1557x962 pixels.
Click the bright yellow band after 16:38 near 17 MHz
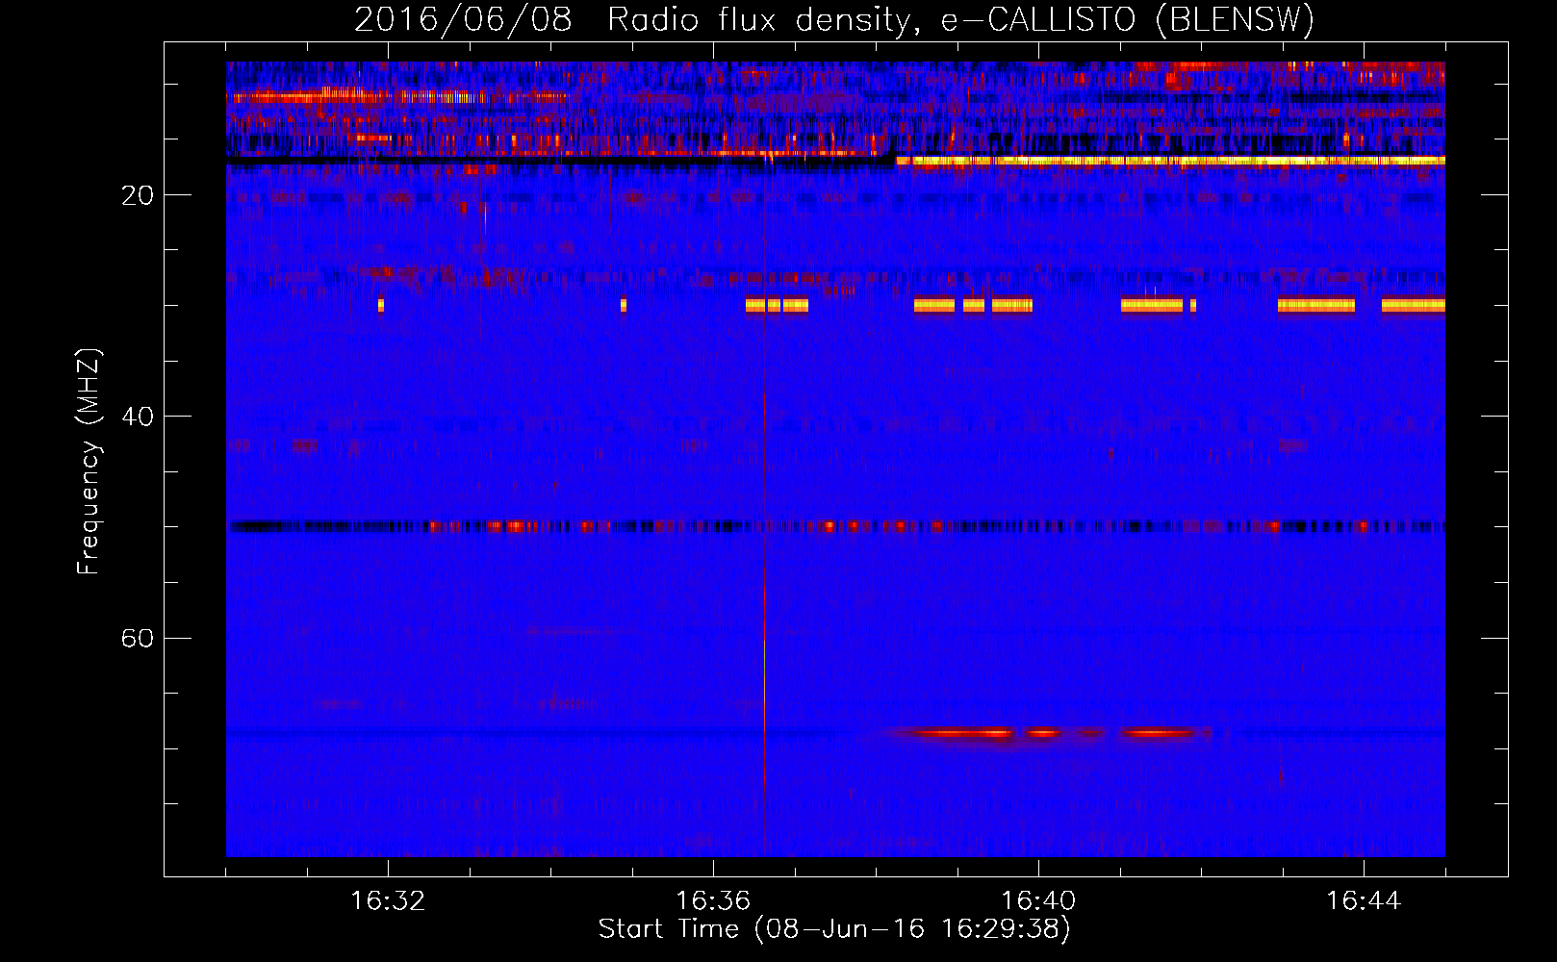point(1170,161)
